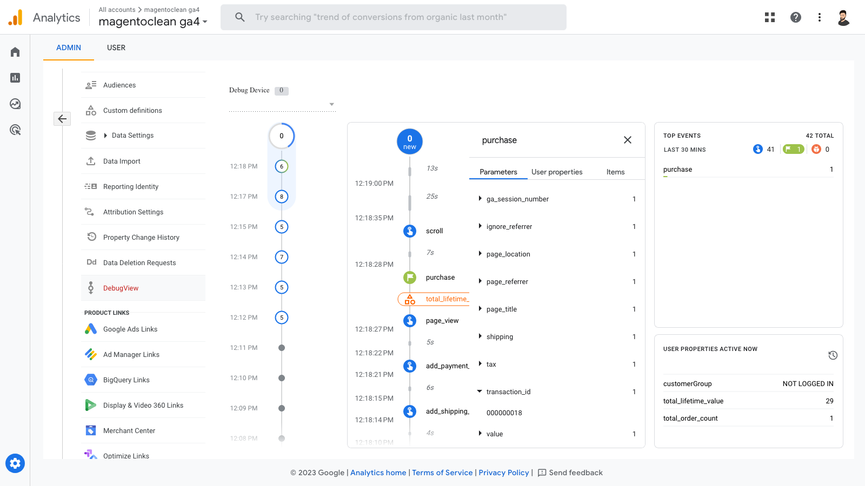This screenshot has width=865, height=486.
Task: Open Property Change History
Action: pos(143,238)
